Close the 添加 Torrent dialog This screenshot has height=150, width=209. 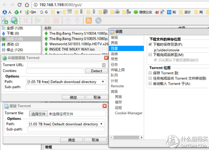(104, 106)
